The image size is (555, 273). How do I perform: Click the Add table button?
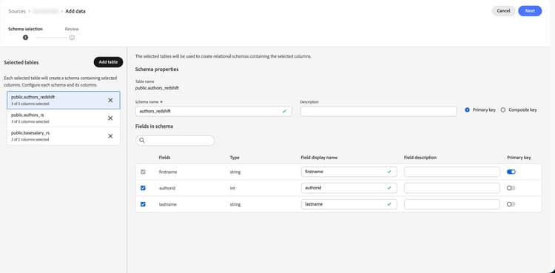click(x=108, y=62)
